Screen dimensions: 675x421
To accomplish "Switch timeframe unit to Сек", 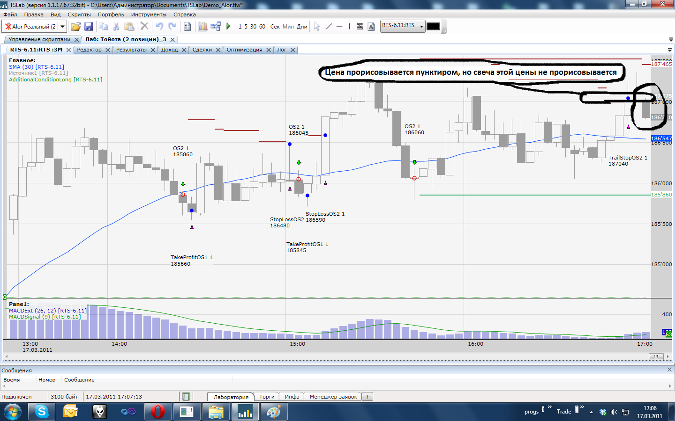I will click(275, 27).
